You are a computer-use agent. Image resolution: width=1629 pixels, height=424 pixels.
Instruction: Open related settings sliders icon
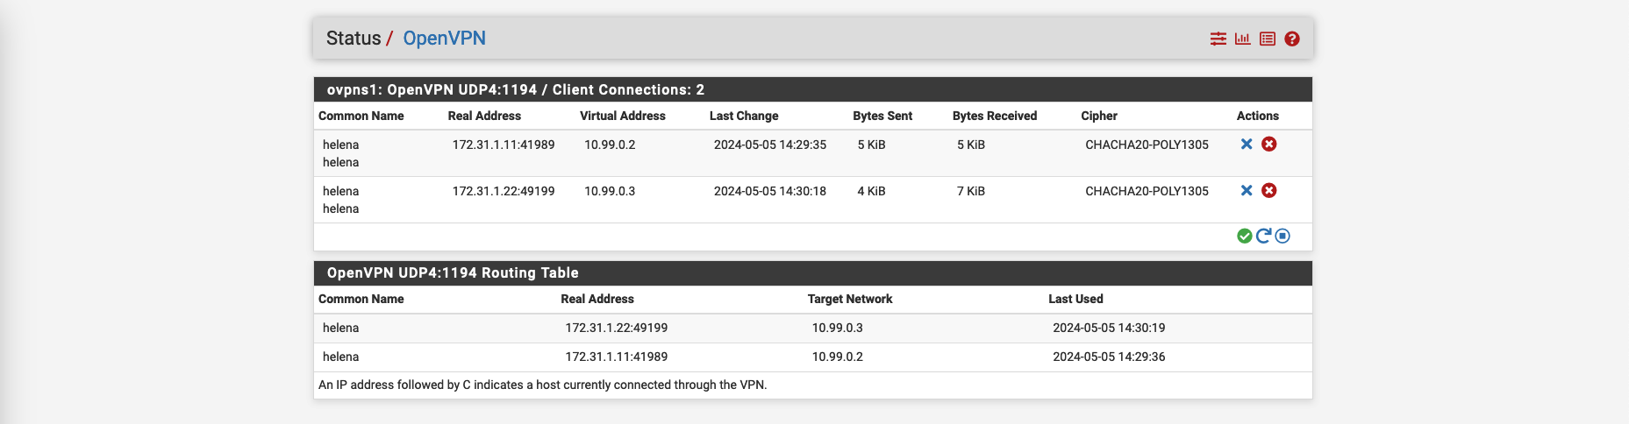pyautogui.click(x=1218, y=39)
